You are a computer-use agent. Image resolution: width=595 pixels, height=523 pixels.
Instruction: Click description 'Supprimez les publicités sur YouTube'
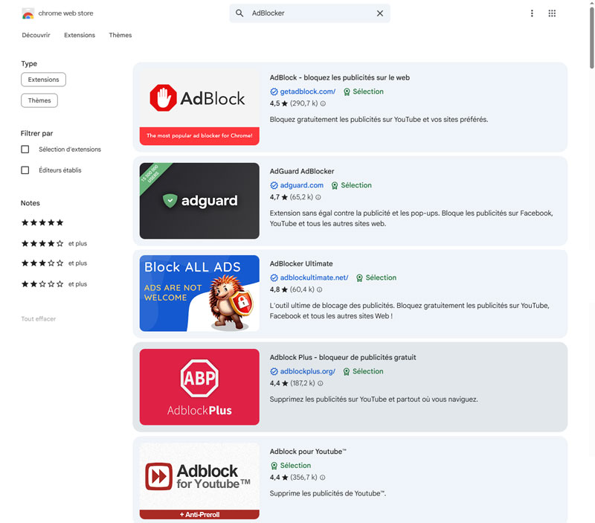[374, 400]
